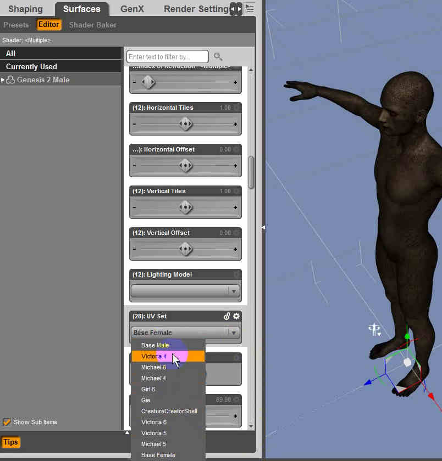Click the Genesis 2 Male figure icon
Screen dimensions: 442x461
click(10, 80)
